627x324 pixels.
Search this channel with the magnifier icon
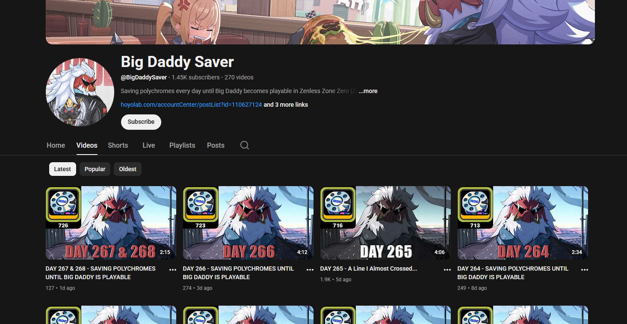coord(245,145)
